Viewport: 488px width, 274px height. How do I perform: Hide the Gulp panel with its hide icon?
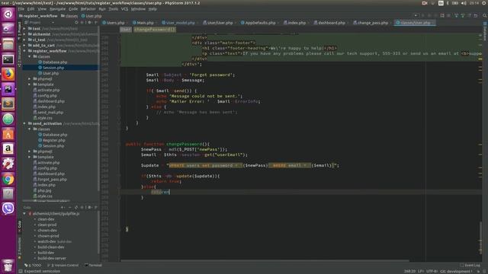coord(95,207)
